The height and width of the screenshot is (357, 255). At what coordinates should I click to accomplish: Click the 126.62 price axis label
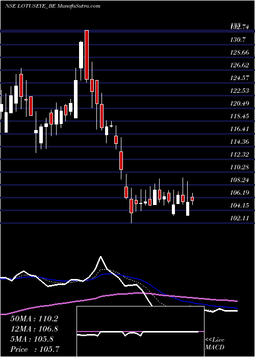[x=240, y=65]
